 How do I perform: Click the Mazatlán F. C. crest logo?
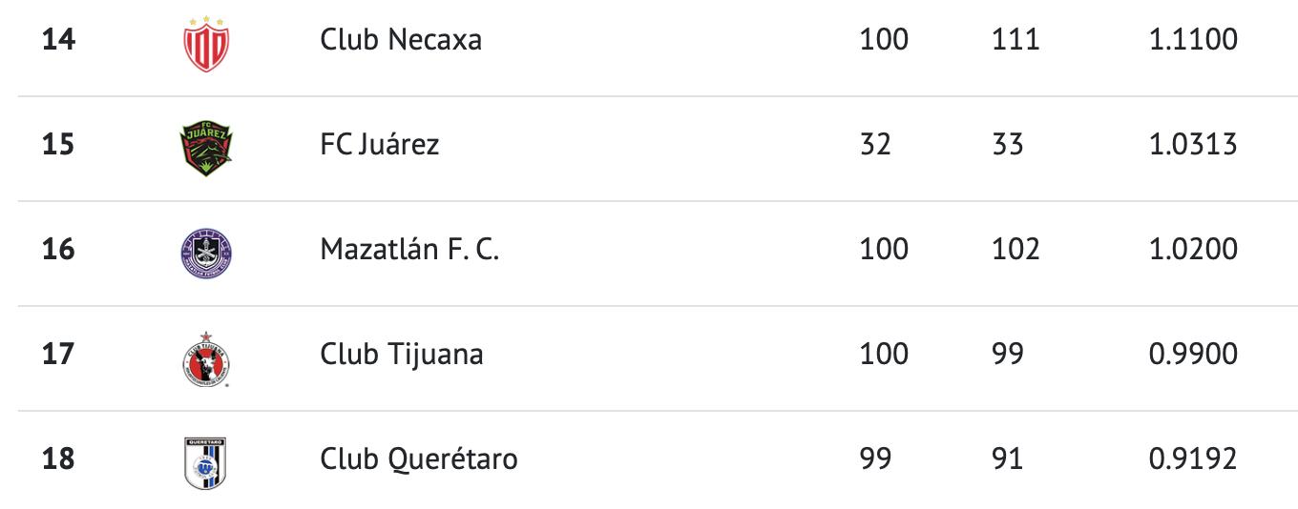coord(206,252)
